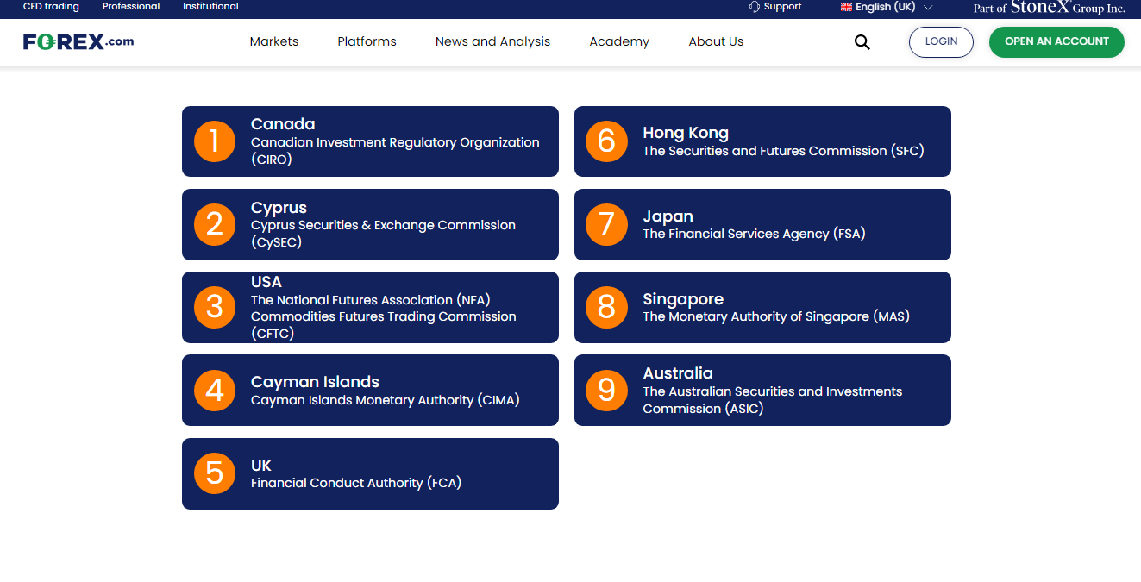The image size is (1141, 582).
Task: Select the CFD trading tab
Action: point(51,7)
